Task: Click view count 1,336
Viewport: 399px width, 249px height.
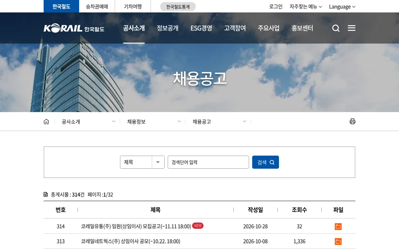Action: pyautogui.click(x=299, y=241)
